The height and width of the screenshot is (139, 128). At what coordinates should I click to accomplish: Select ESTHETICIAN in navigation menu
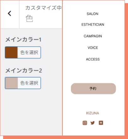[x=93, y=24]
